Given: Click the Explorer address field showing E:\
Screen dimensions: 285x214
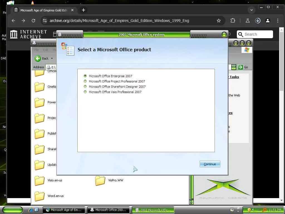Looking at the screenshot, I should pos(139,67).
